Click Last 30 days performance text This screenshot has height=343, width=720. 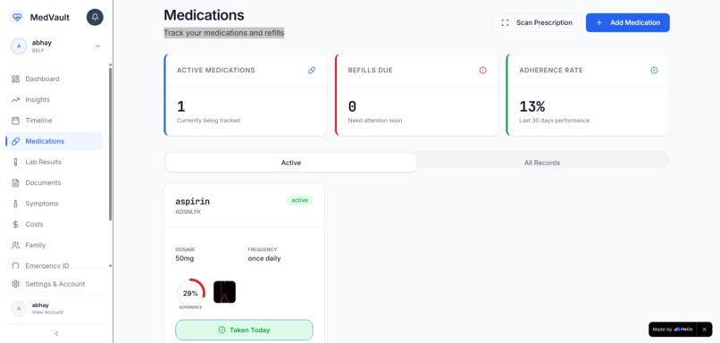(554, 121)
